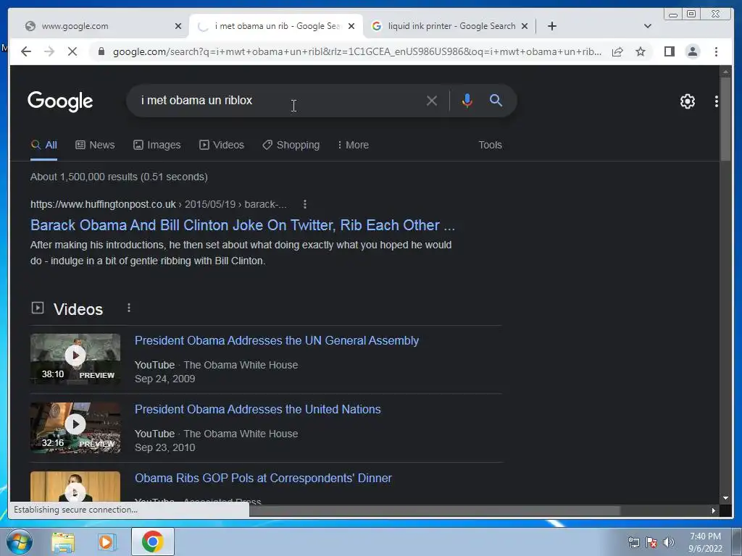Open the Windows Start menu

[x=20, y=542]
